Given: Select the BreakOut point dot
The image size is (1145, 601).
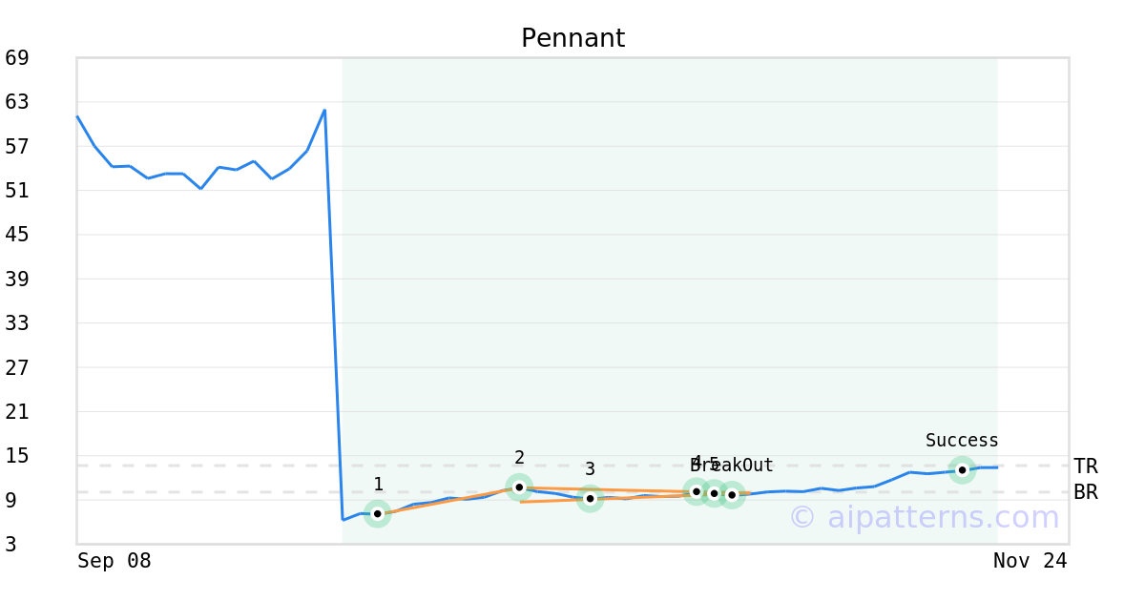Looking at the screenshot, I should coord(732,495).
